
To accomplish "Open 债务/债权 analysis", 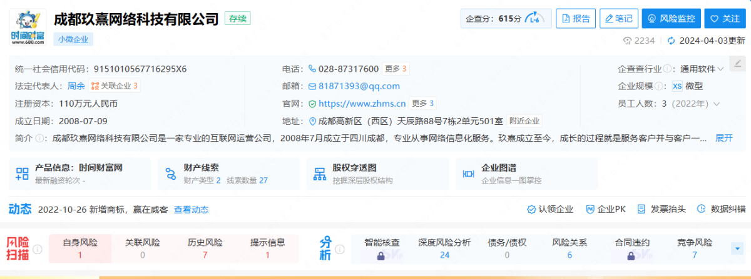I will (x=507, y=248).
